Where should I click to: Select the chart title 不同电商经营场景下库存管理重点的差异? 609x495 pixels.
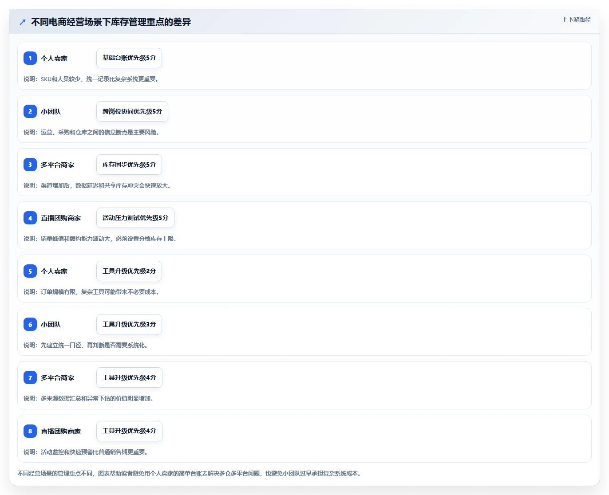tap(111, 22)
